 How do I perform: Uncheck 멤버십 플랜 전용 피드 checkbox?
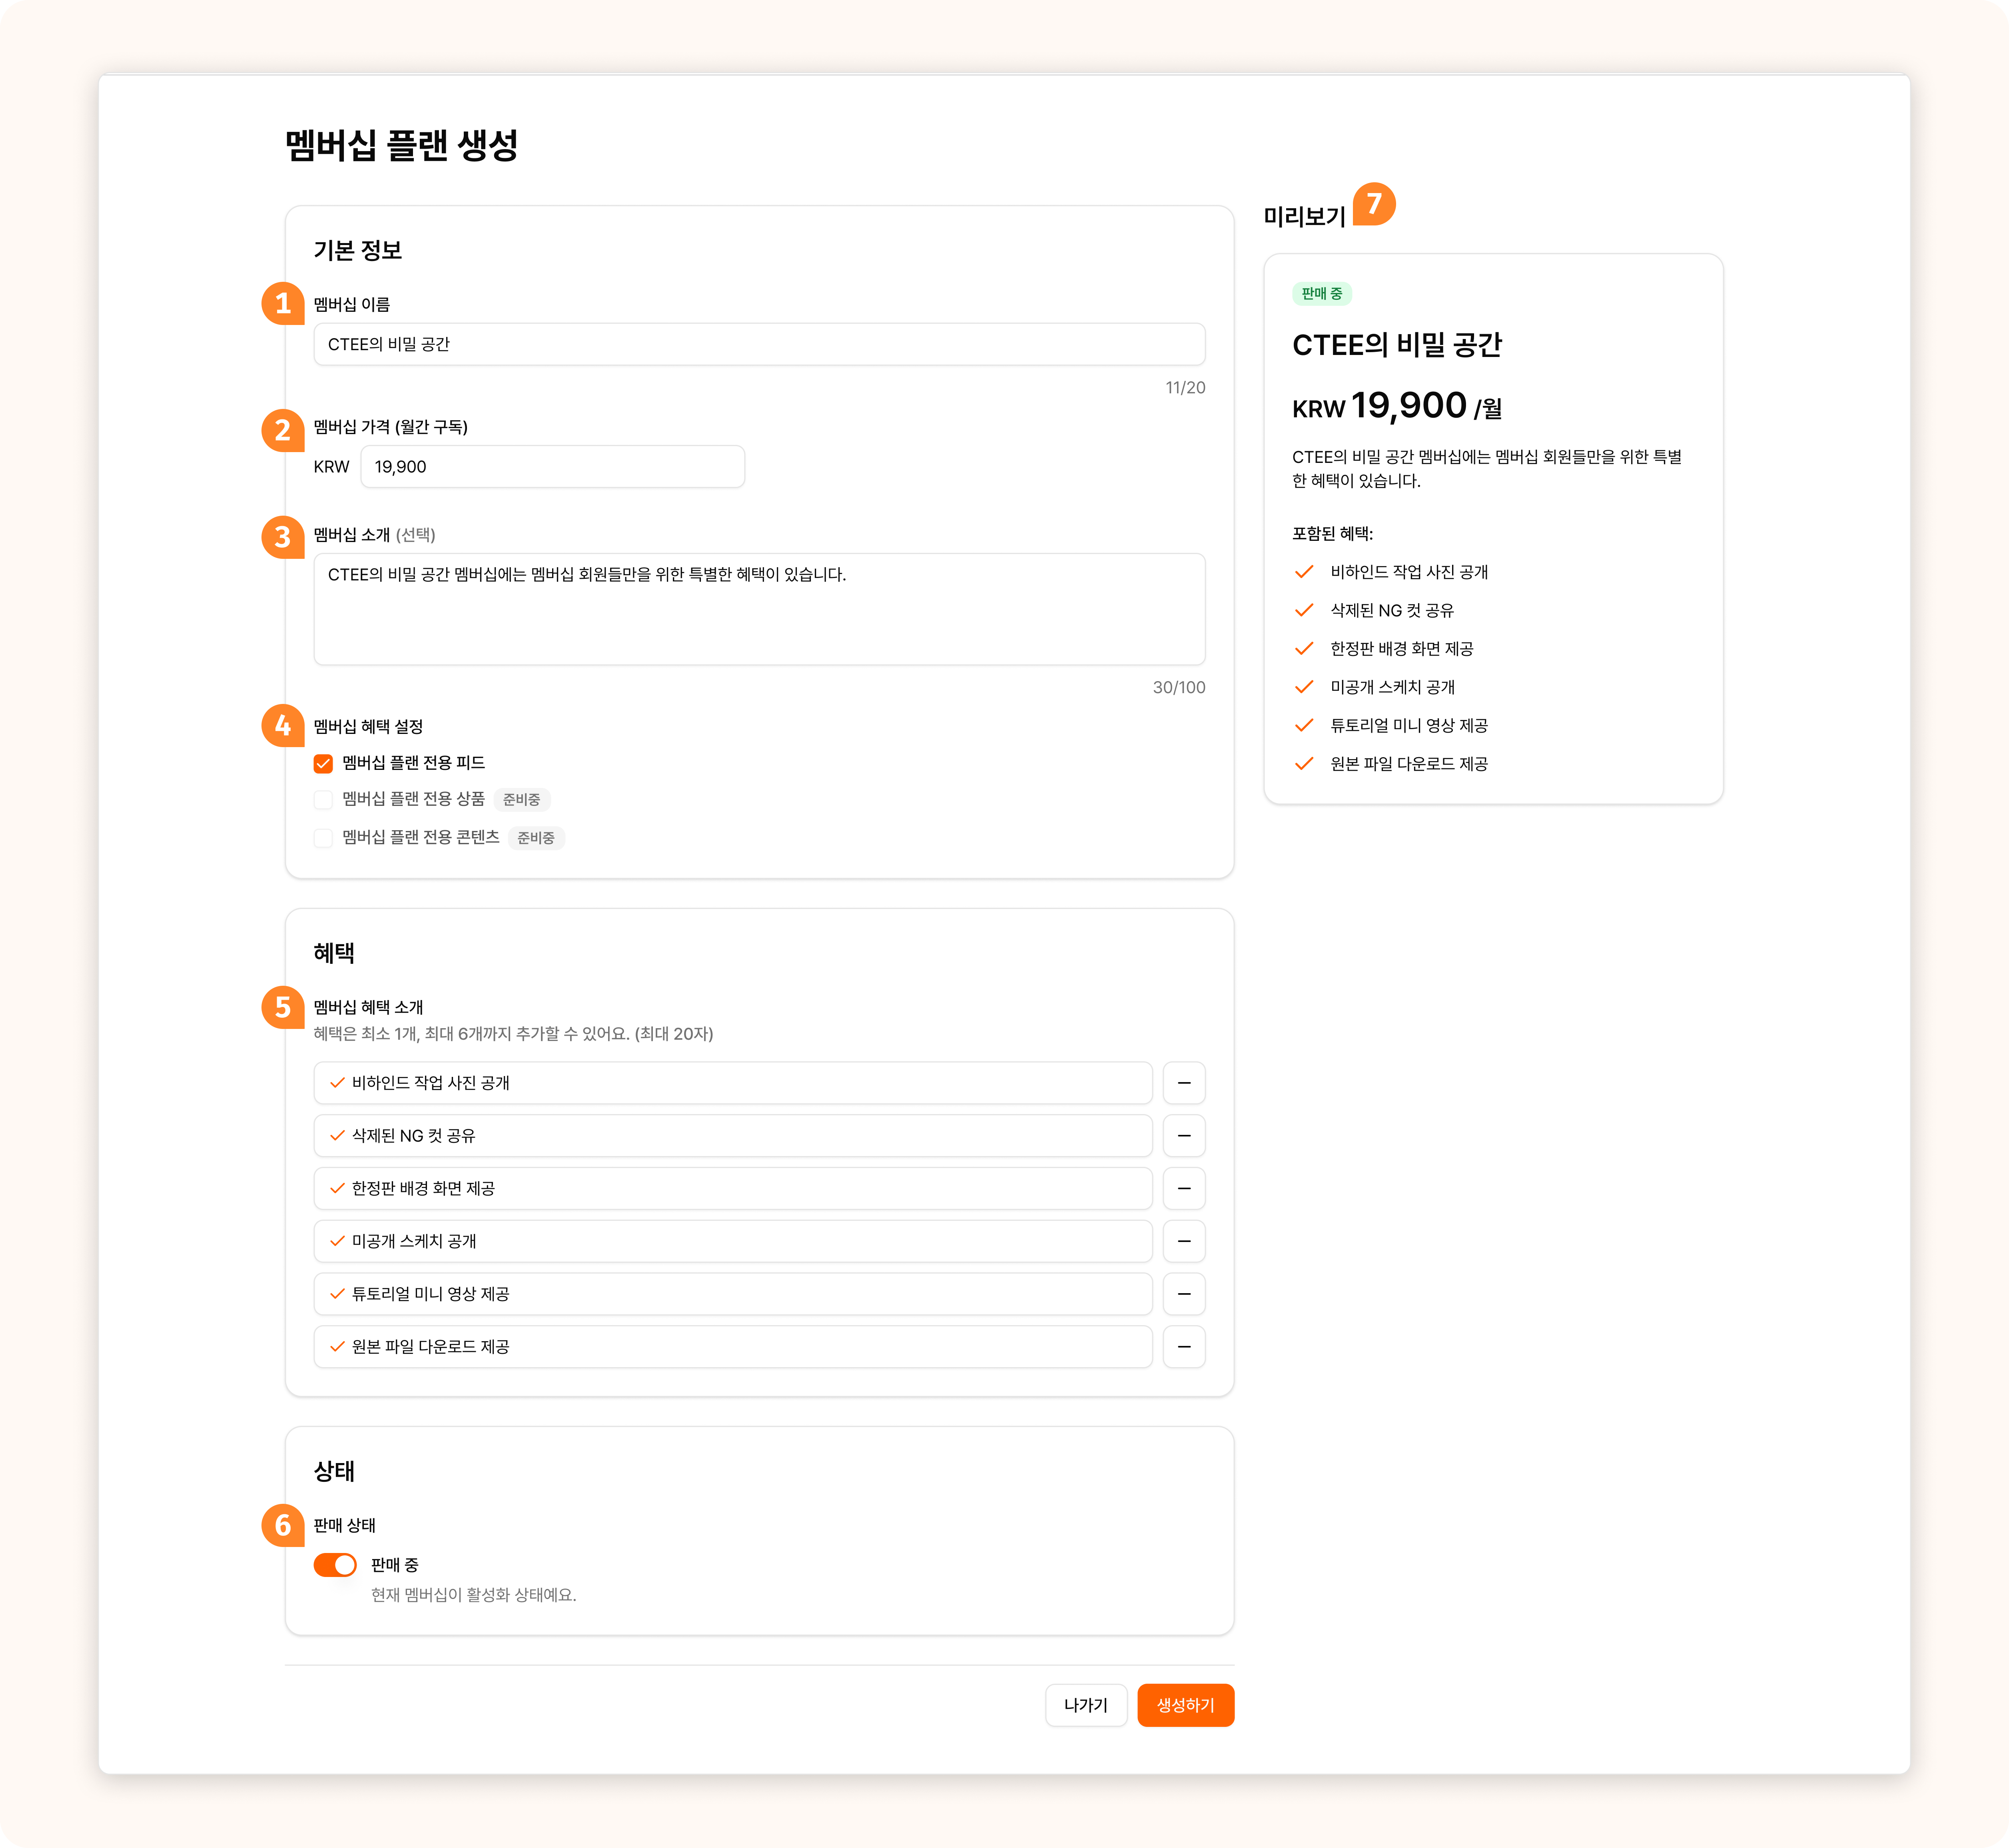(x=323, y=764)
